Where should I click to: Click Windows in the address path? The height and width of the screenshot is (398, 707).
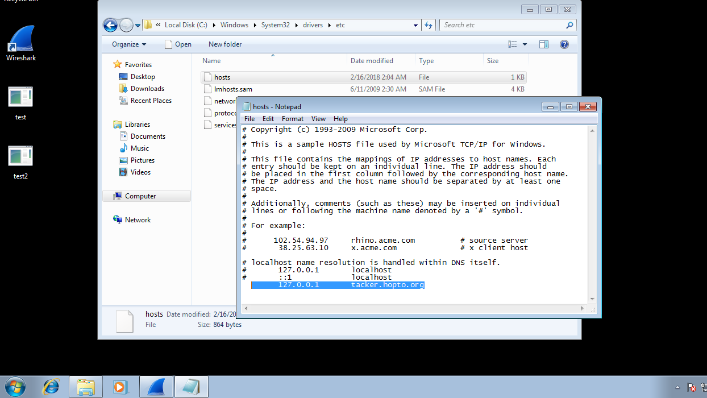[234, 25]
